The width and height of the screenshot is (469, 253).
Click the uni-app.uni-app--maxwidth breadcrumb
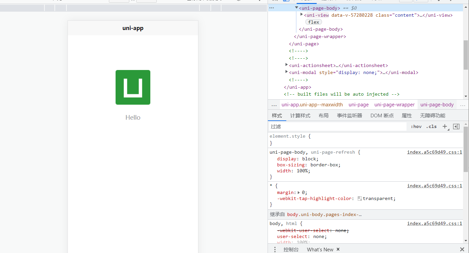(312, 105)
